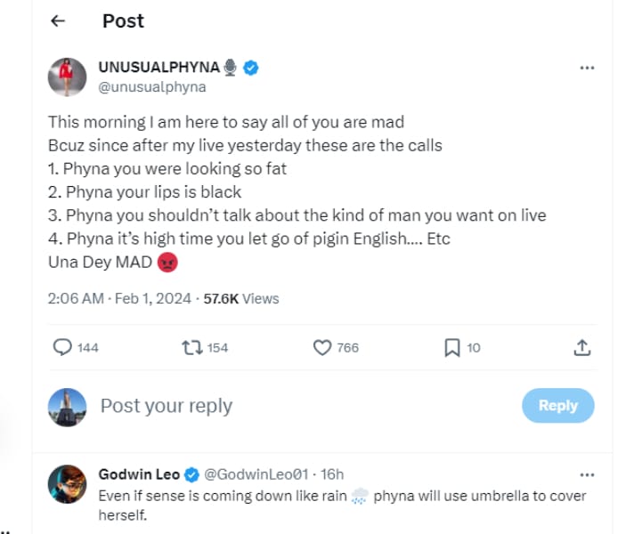
Task: Expand the three-dot menu on Godwin Leo's reply
Action: (x=586, y=474)
